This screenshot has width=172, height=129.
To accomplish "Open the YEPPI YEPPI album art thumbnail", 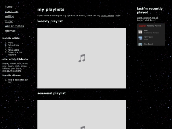I will pyautogui.click(x=140, y=38).
